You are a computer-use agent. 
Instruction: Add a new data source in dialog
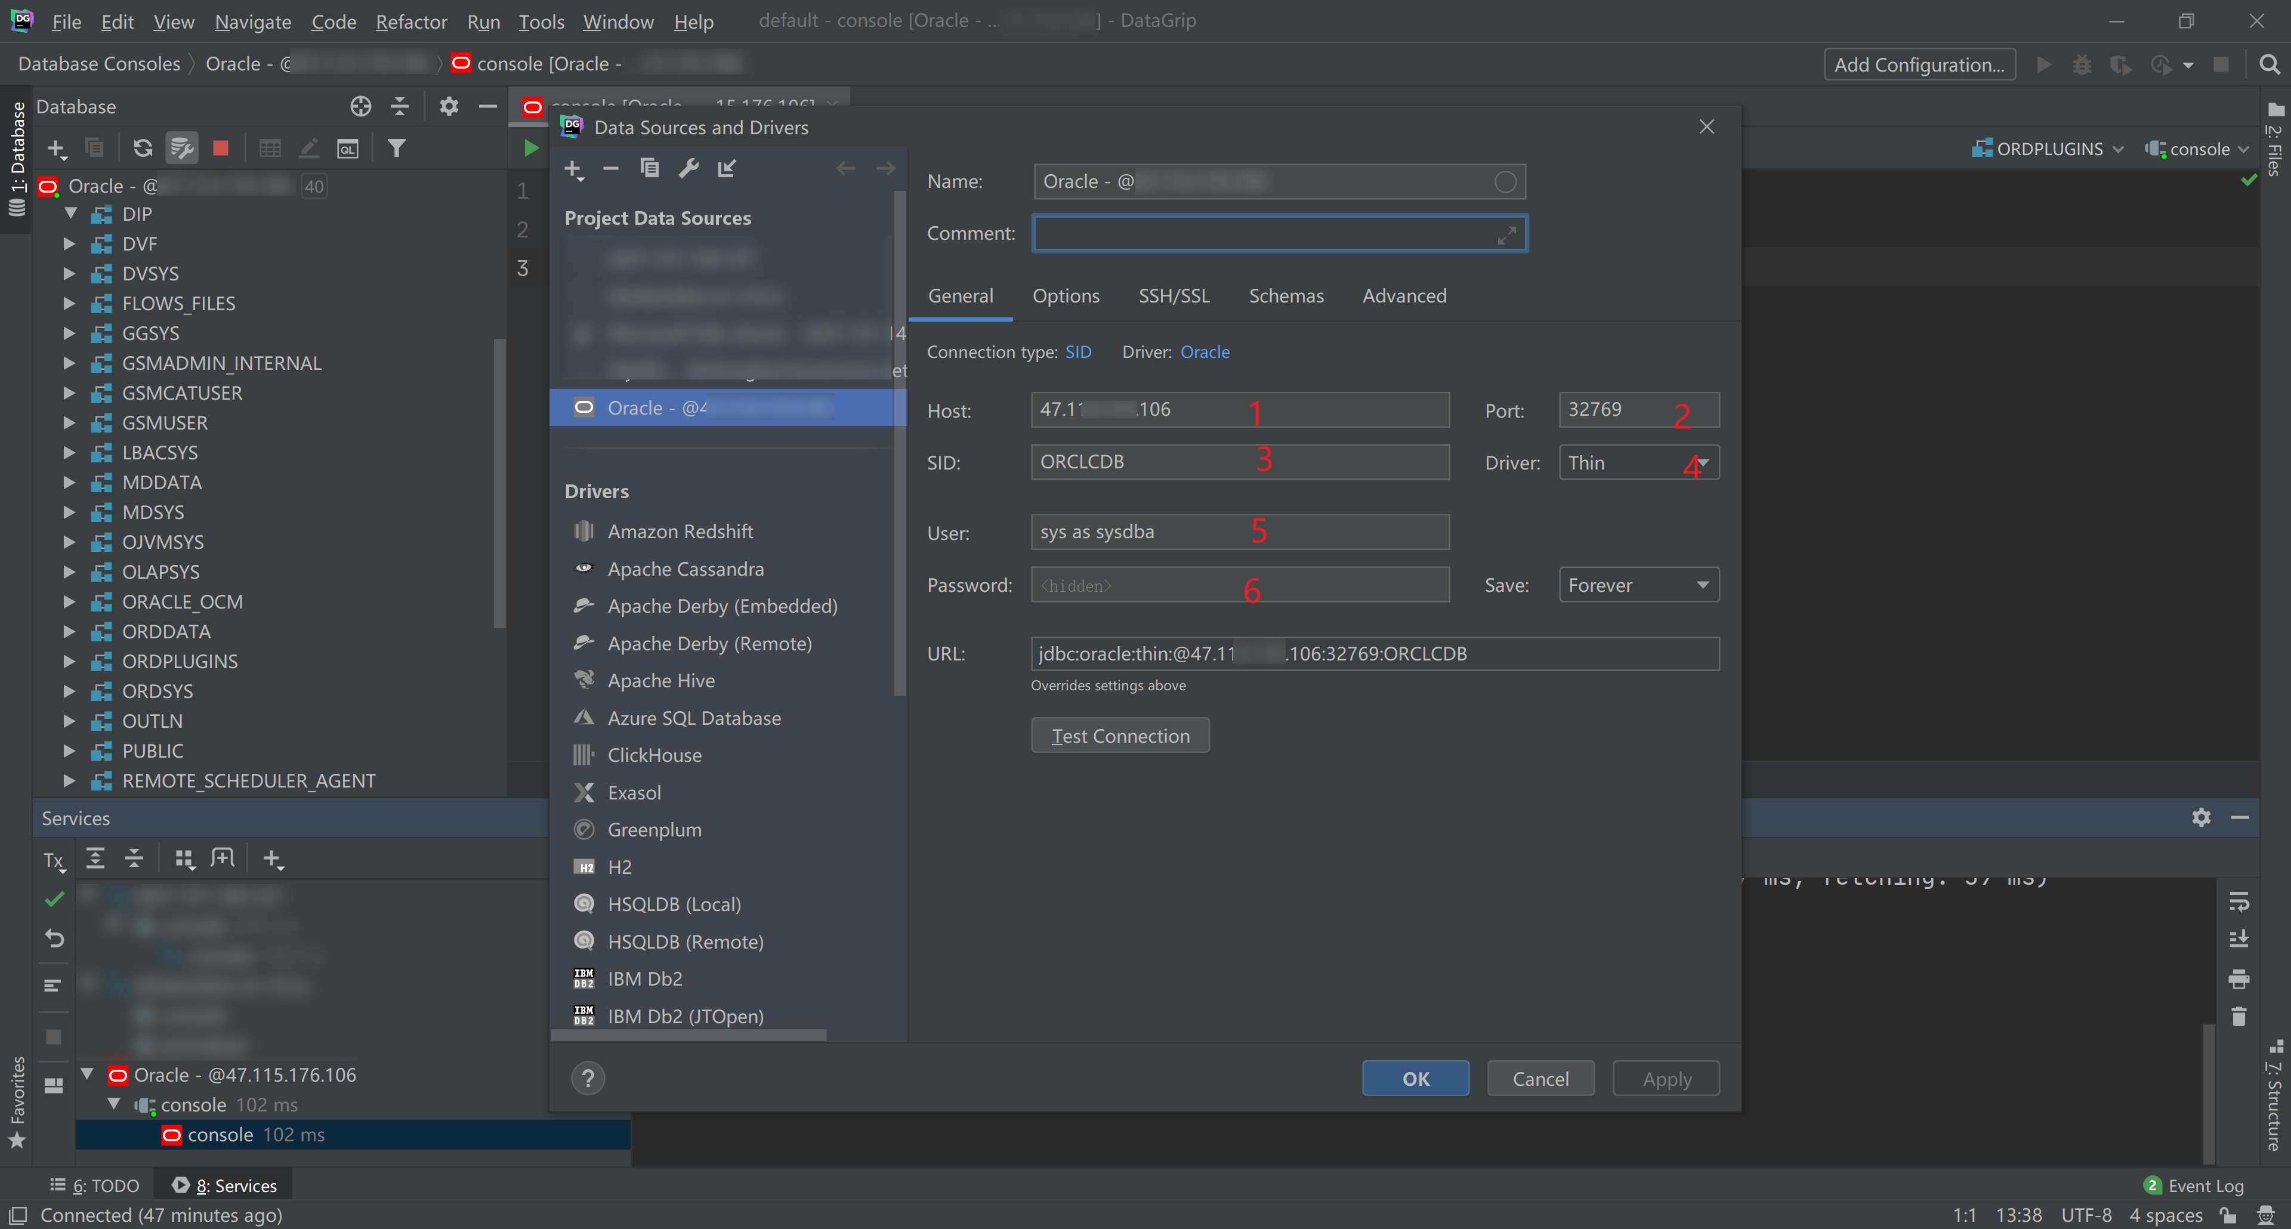[x=573, y=169]
